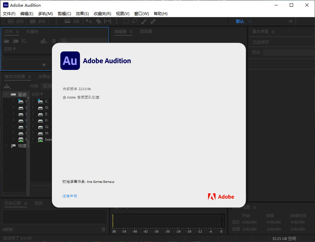Click the History panel trash icon
Screen dimensions: 315x242
[103, 229]
